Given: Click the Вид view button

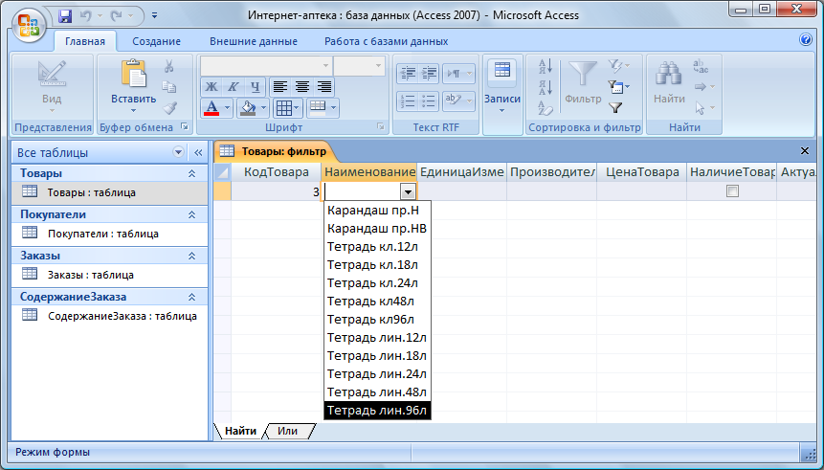Looking at the screenshot, I should (52, 87).
